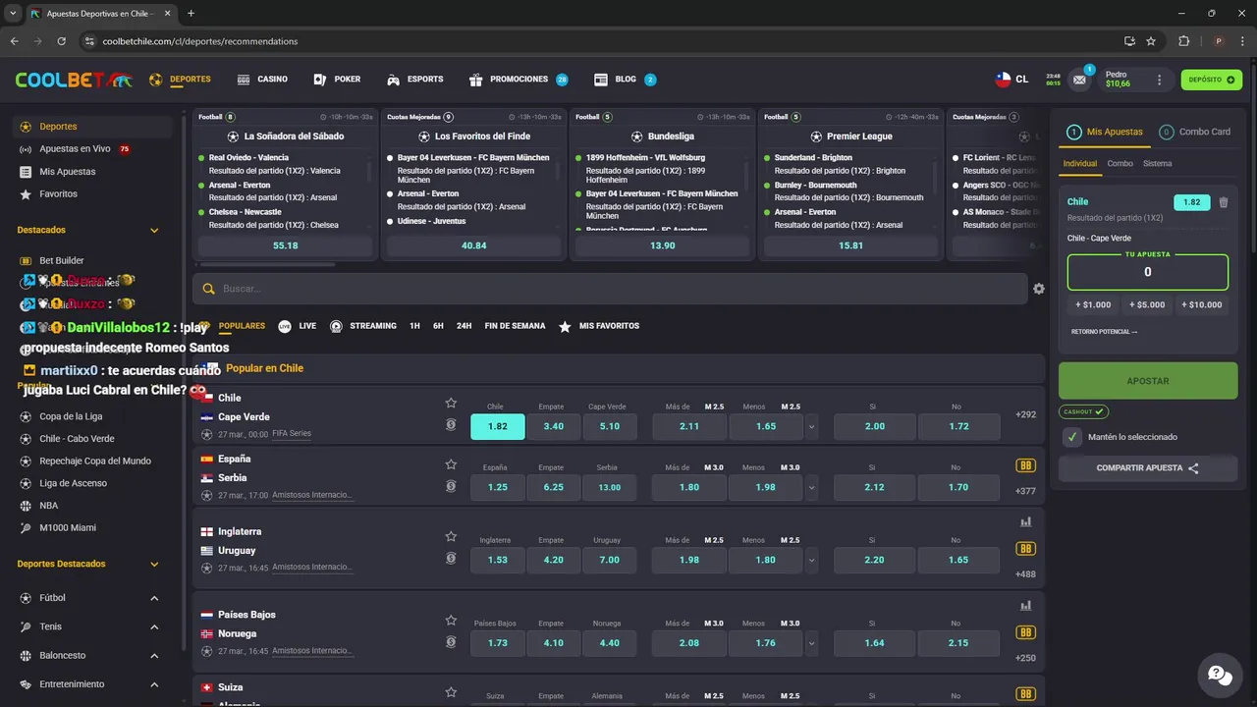Open statistics chart icon for Países Bajos match

(1025, 606)
